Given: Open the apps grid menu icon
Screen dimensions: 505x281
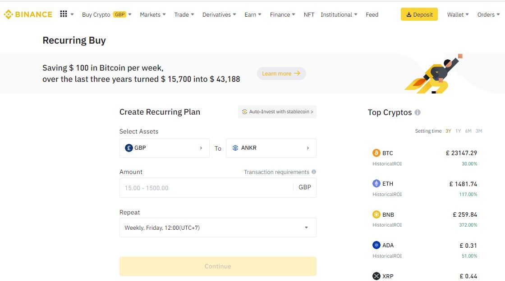Looking at the screenshot, I should click(64, 14).
